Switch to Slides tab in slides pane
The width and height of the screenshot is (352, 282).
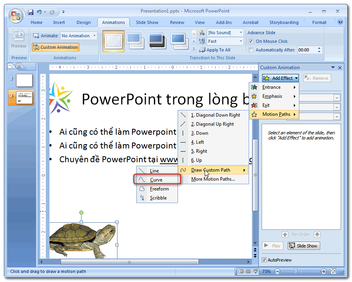pos(10,66)
